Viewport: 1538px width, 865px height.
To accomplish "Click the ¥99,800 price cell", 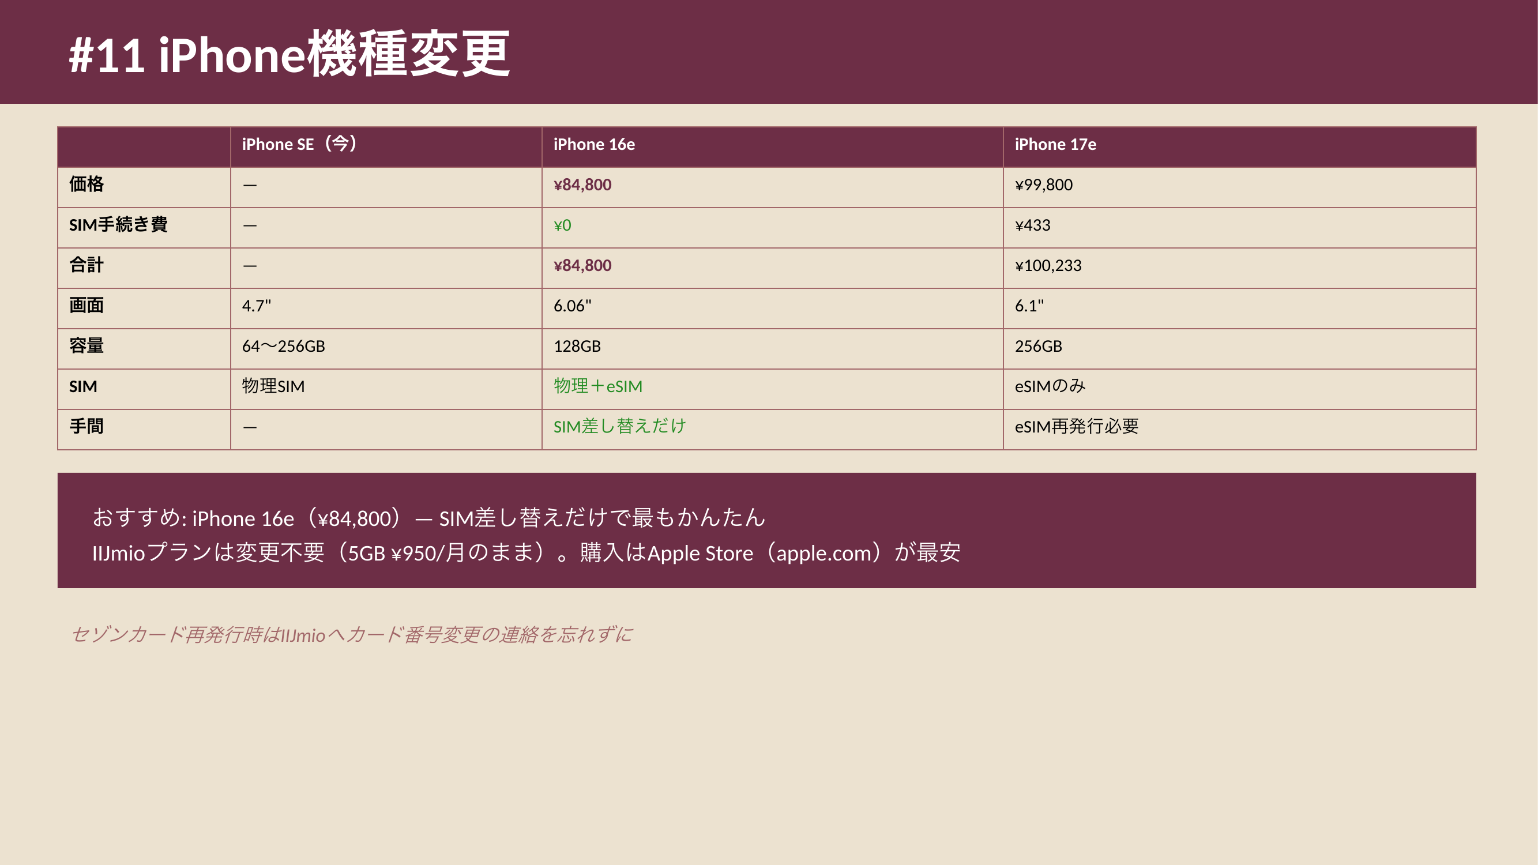I will [x=1043, y=185].
